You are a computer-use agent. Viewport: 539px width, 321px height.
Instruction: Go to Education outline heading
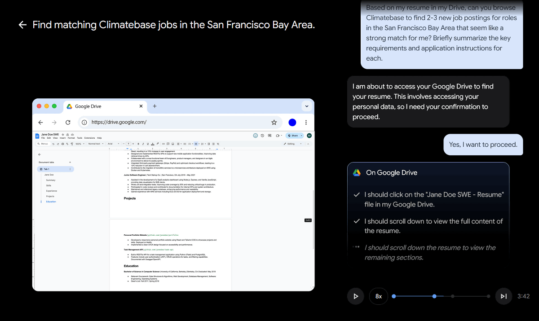(x=51, y=202)
